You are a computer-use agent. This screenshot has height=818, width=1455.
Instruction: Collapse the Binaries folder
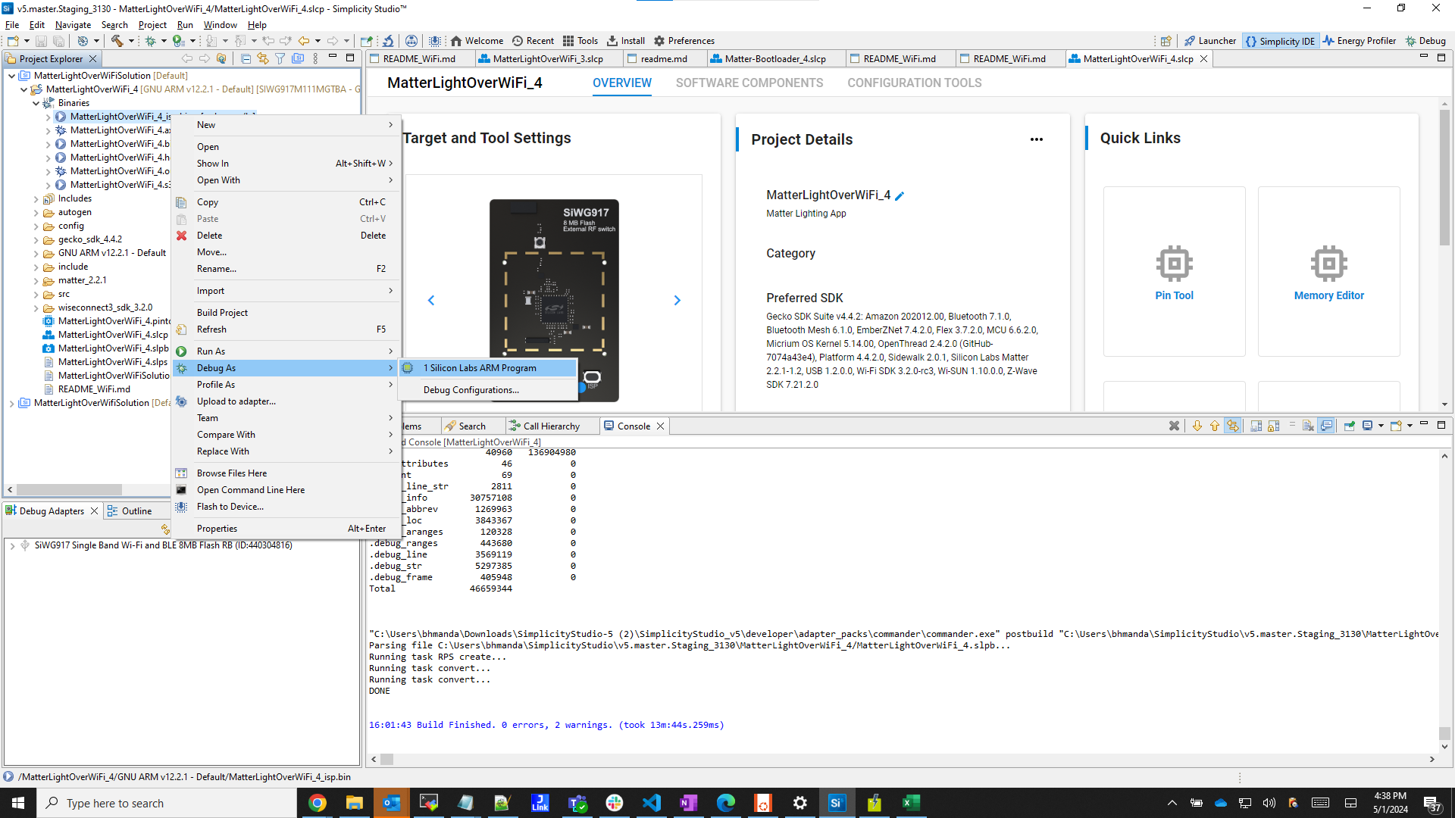click(x=36, y=103)
